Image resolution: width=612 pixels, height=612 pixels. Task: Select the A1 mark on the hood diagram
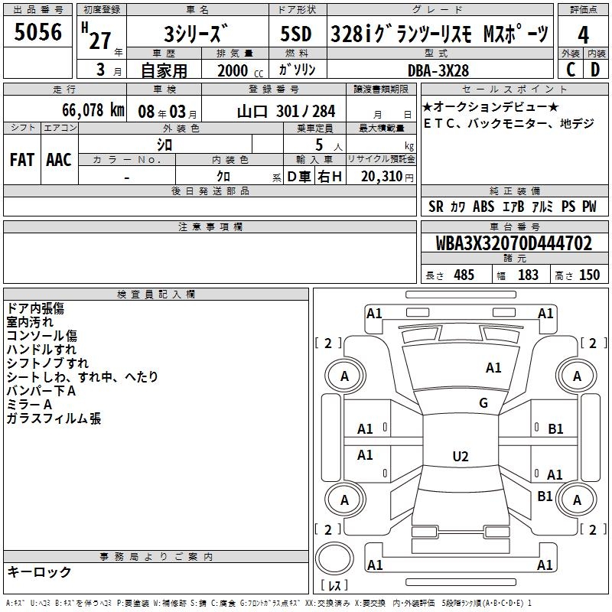pyautogui.click(x=493, y=368)
